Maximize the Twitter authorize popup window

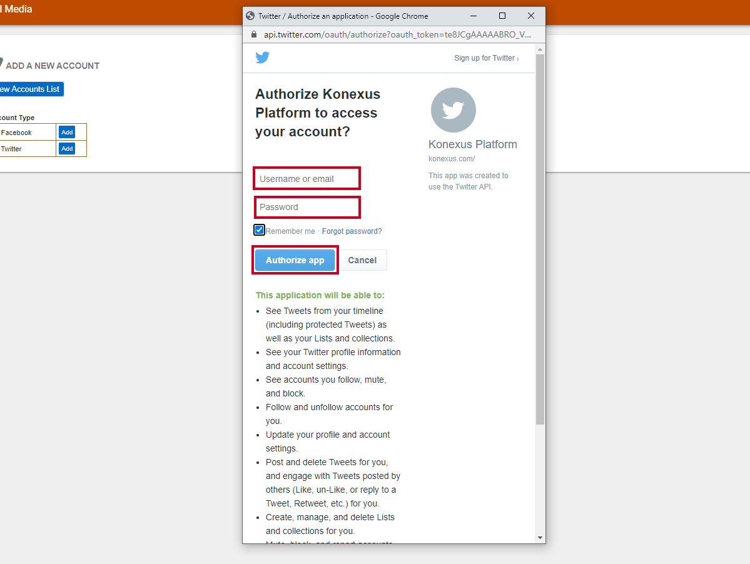(x=502, y=16)
